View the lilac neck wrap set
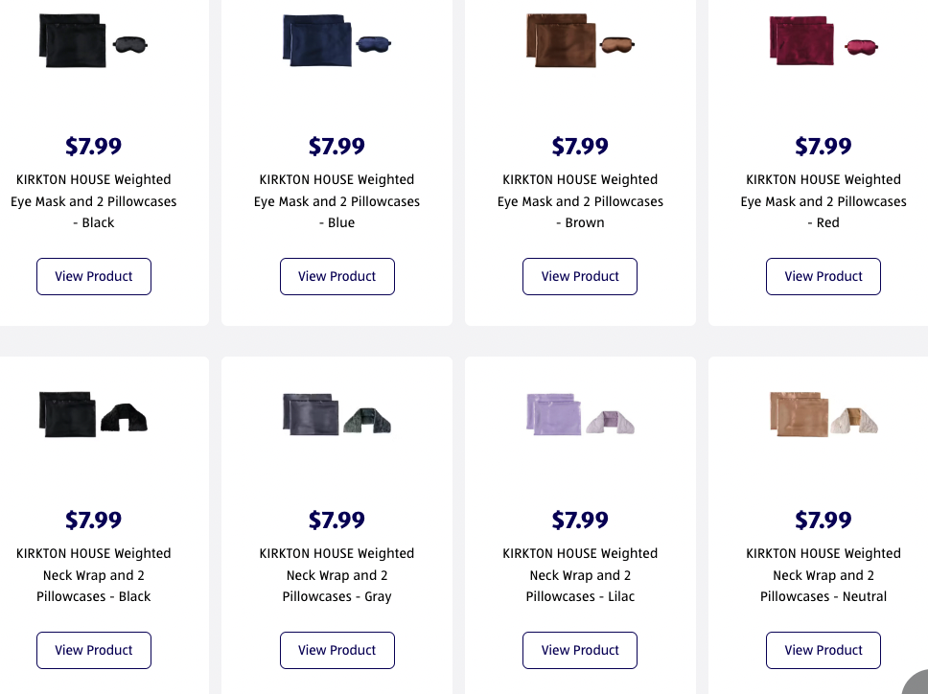This screenshot has width=928, height=694. tap(580, 650)
